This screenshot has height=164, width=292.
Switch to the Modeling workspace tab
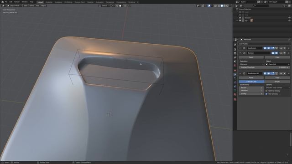tap(49, 2)
